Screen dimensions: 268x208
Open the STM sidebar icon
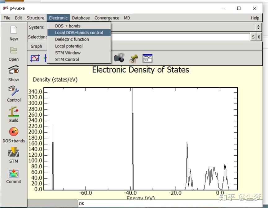[14, 152]
